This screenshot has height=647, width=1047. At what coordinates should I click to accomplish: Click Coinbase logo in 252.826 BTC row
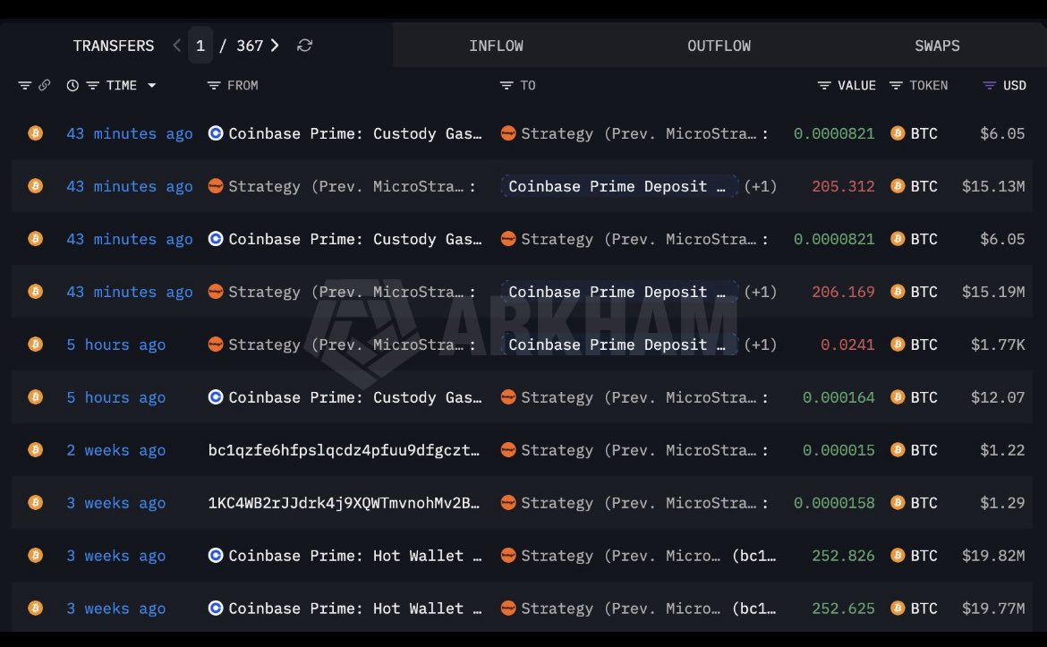215,555
